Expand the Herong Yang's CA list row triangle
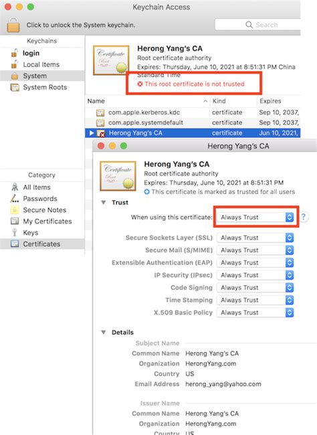Image resolution: width=317 pixels, height=435 pixels. tap(92, 133)
